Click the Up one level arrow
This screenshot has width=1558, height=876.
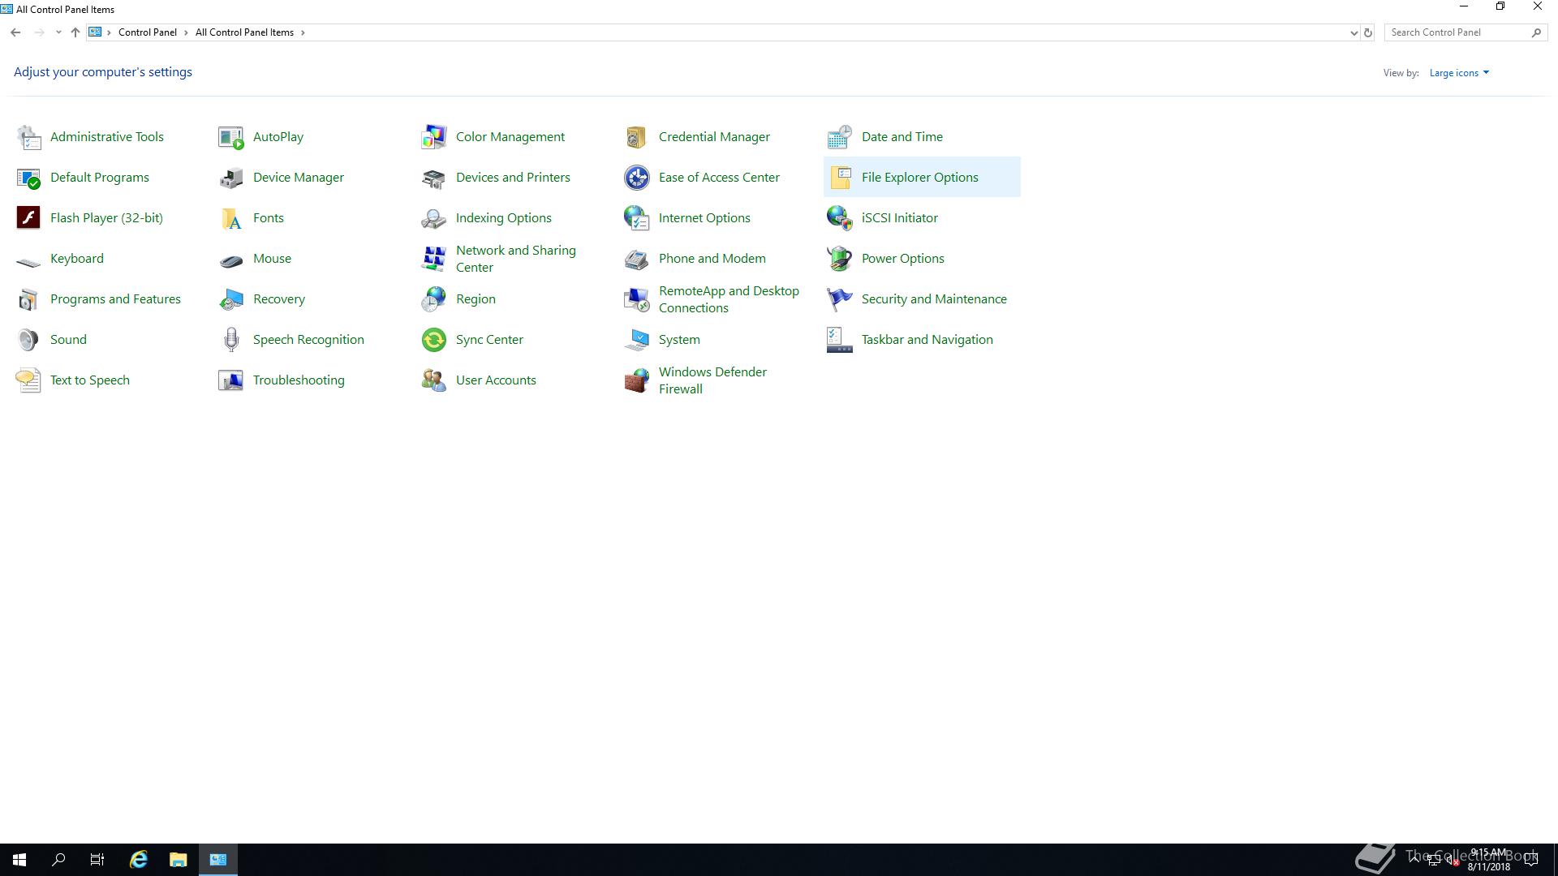[75, 32]
